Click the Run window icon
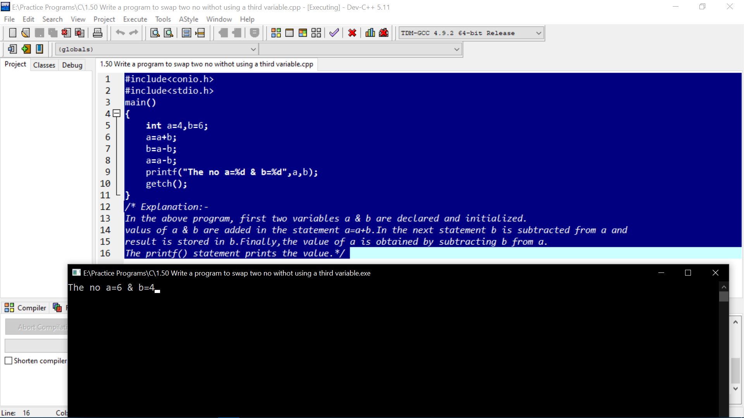The width and height of the screenshot is (744, 418). pos(289,33)
